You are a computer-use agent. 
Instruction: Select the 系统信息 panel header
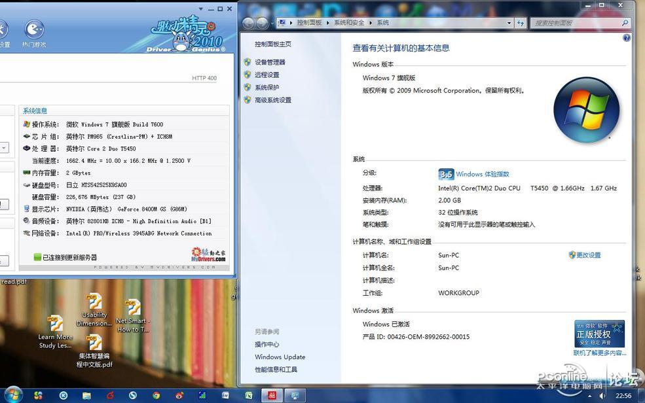coord(35,111)
